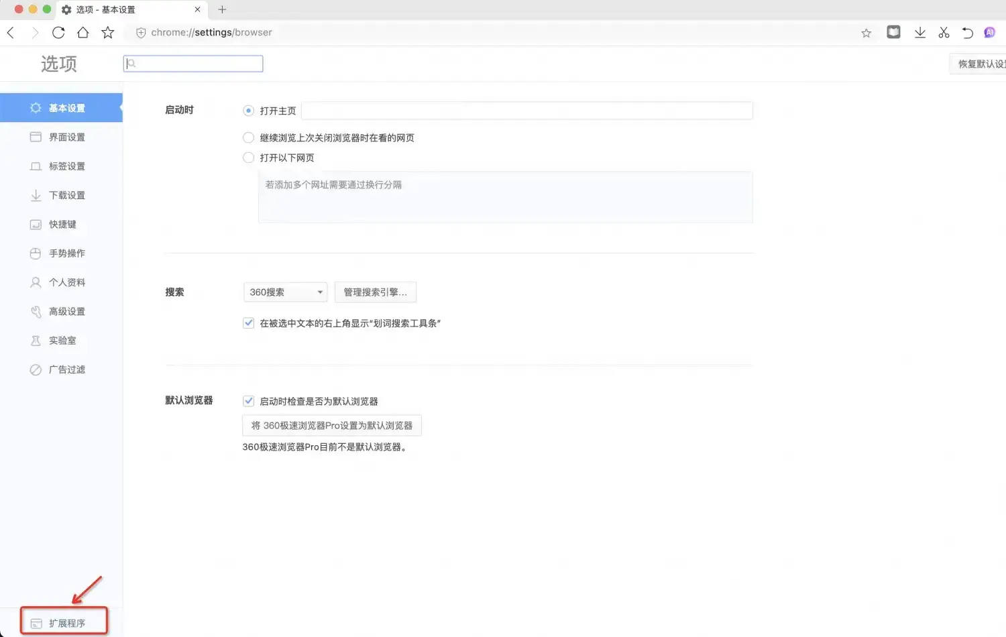Uncheck 启动时检查是否为默认浏览器
This screenshot has width=1006, height=637.
tap(248, 400)
